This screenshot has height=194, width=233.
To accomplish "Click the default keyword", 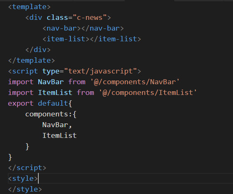I will click(x=53, y=103).
